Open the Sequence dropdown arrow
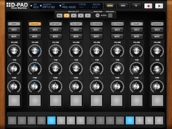The image size is (172, 129). (x=41, y=6)
